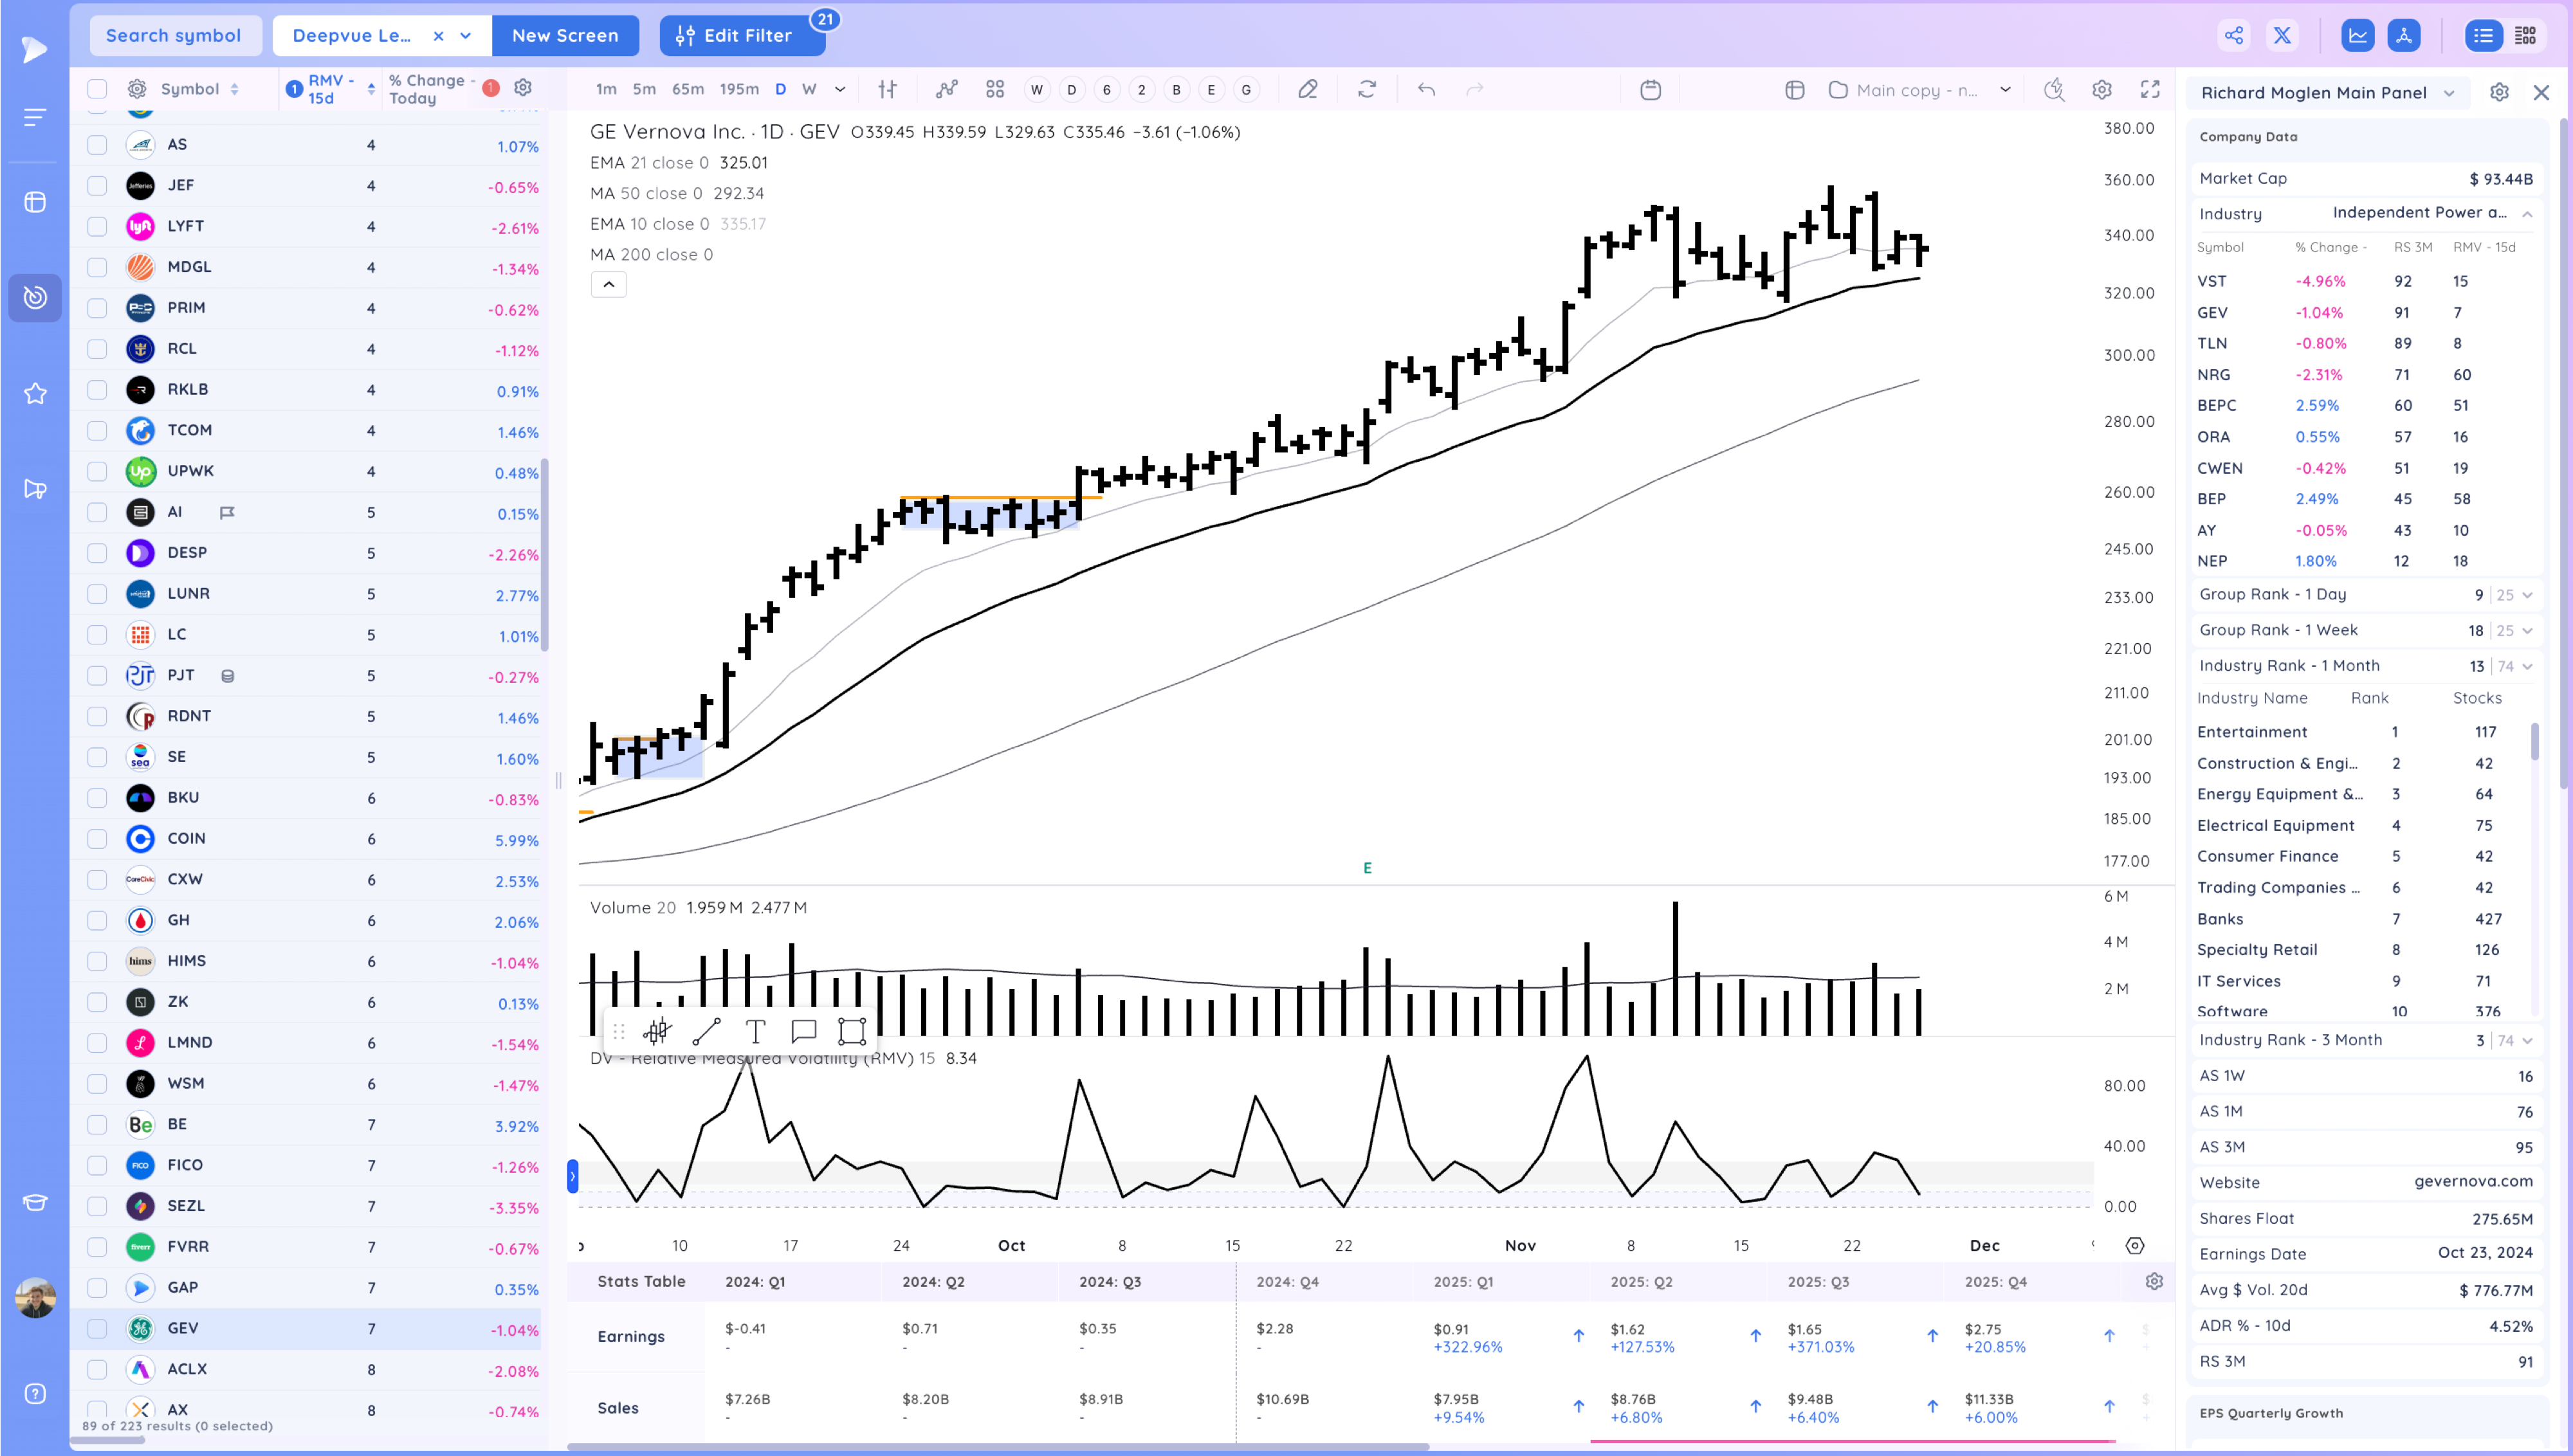Expand Industry Rank - 1 Month chevron

tap(2528, 666)
